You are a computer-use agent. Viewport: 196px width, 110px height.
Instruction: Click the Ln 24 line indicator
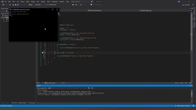(x=176, y=83)
